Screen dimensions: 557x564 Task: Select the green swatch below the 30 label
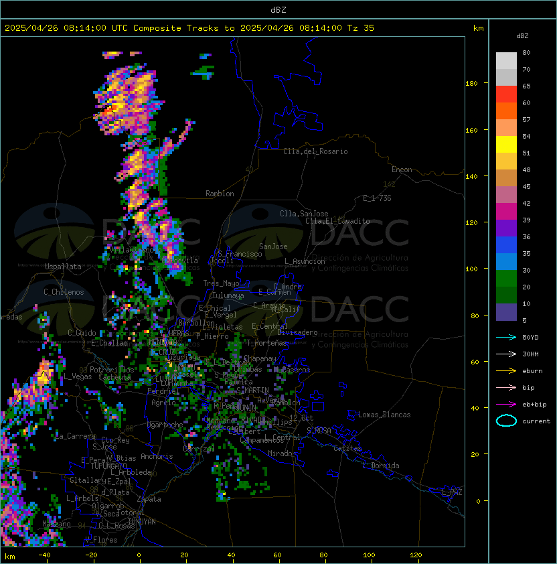pos(506,279)
